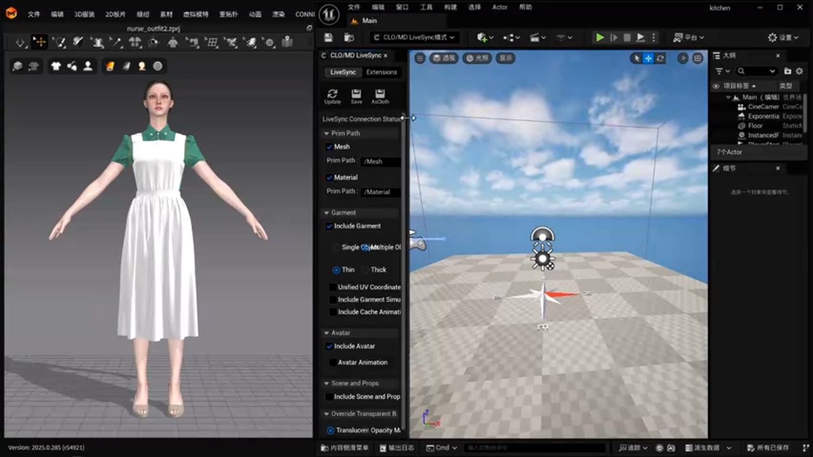The image size is (813, 457).
Task: Click the LiveSync Update icon
Action: pyautogui.click(x=332, y=94)
